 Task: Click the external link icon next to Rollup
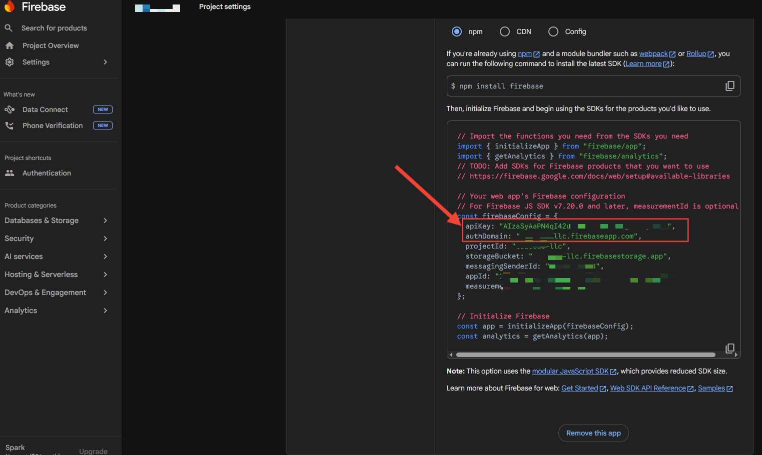pyautogui.click(x=710, y=54)
